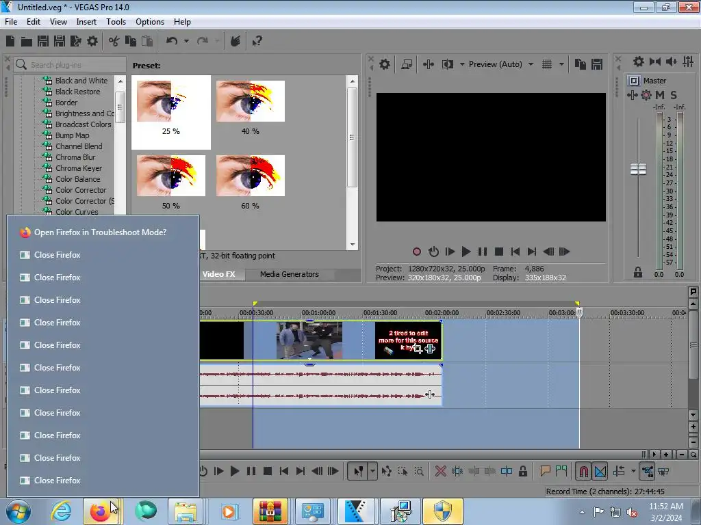Select the Video FX tab
Image resolution: width=701 pixels, height=525 pixels.
(219, 274)
